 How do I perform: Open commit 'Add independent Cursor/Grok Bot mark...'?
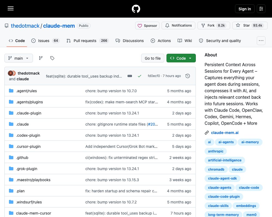pyautogui.click(x=121, y=146)
